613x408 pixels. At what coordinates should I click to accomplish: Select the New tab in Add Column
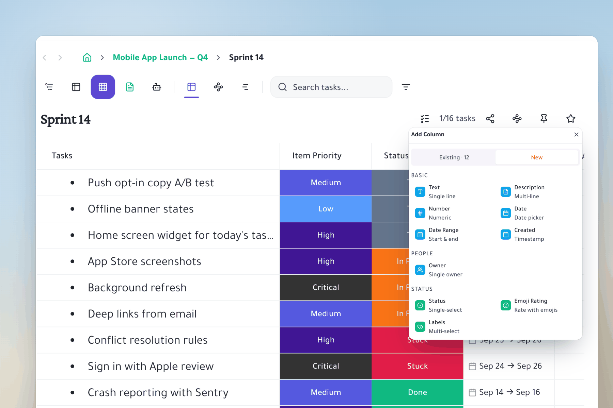[537, 157]
